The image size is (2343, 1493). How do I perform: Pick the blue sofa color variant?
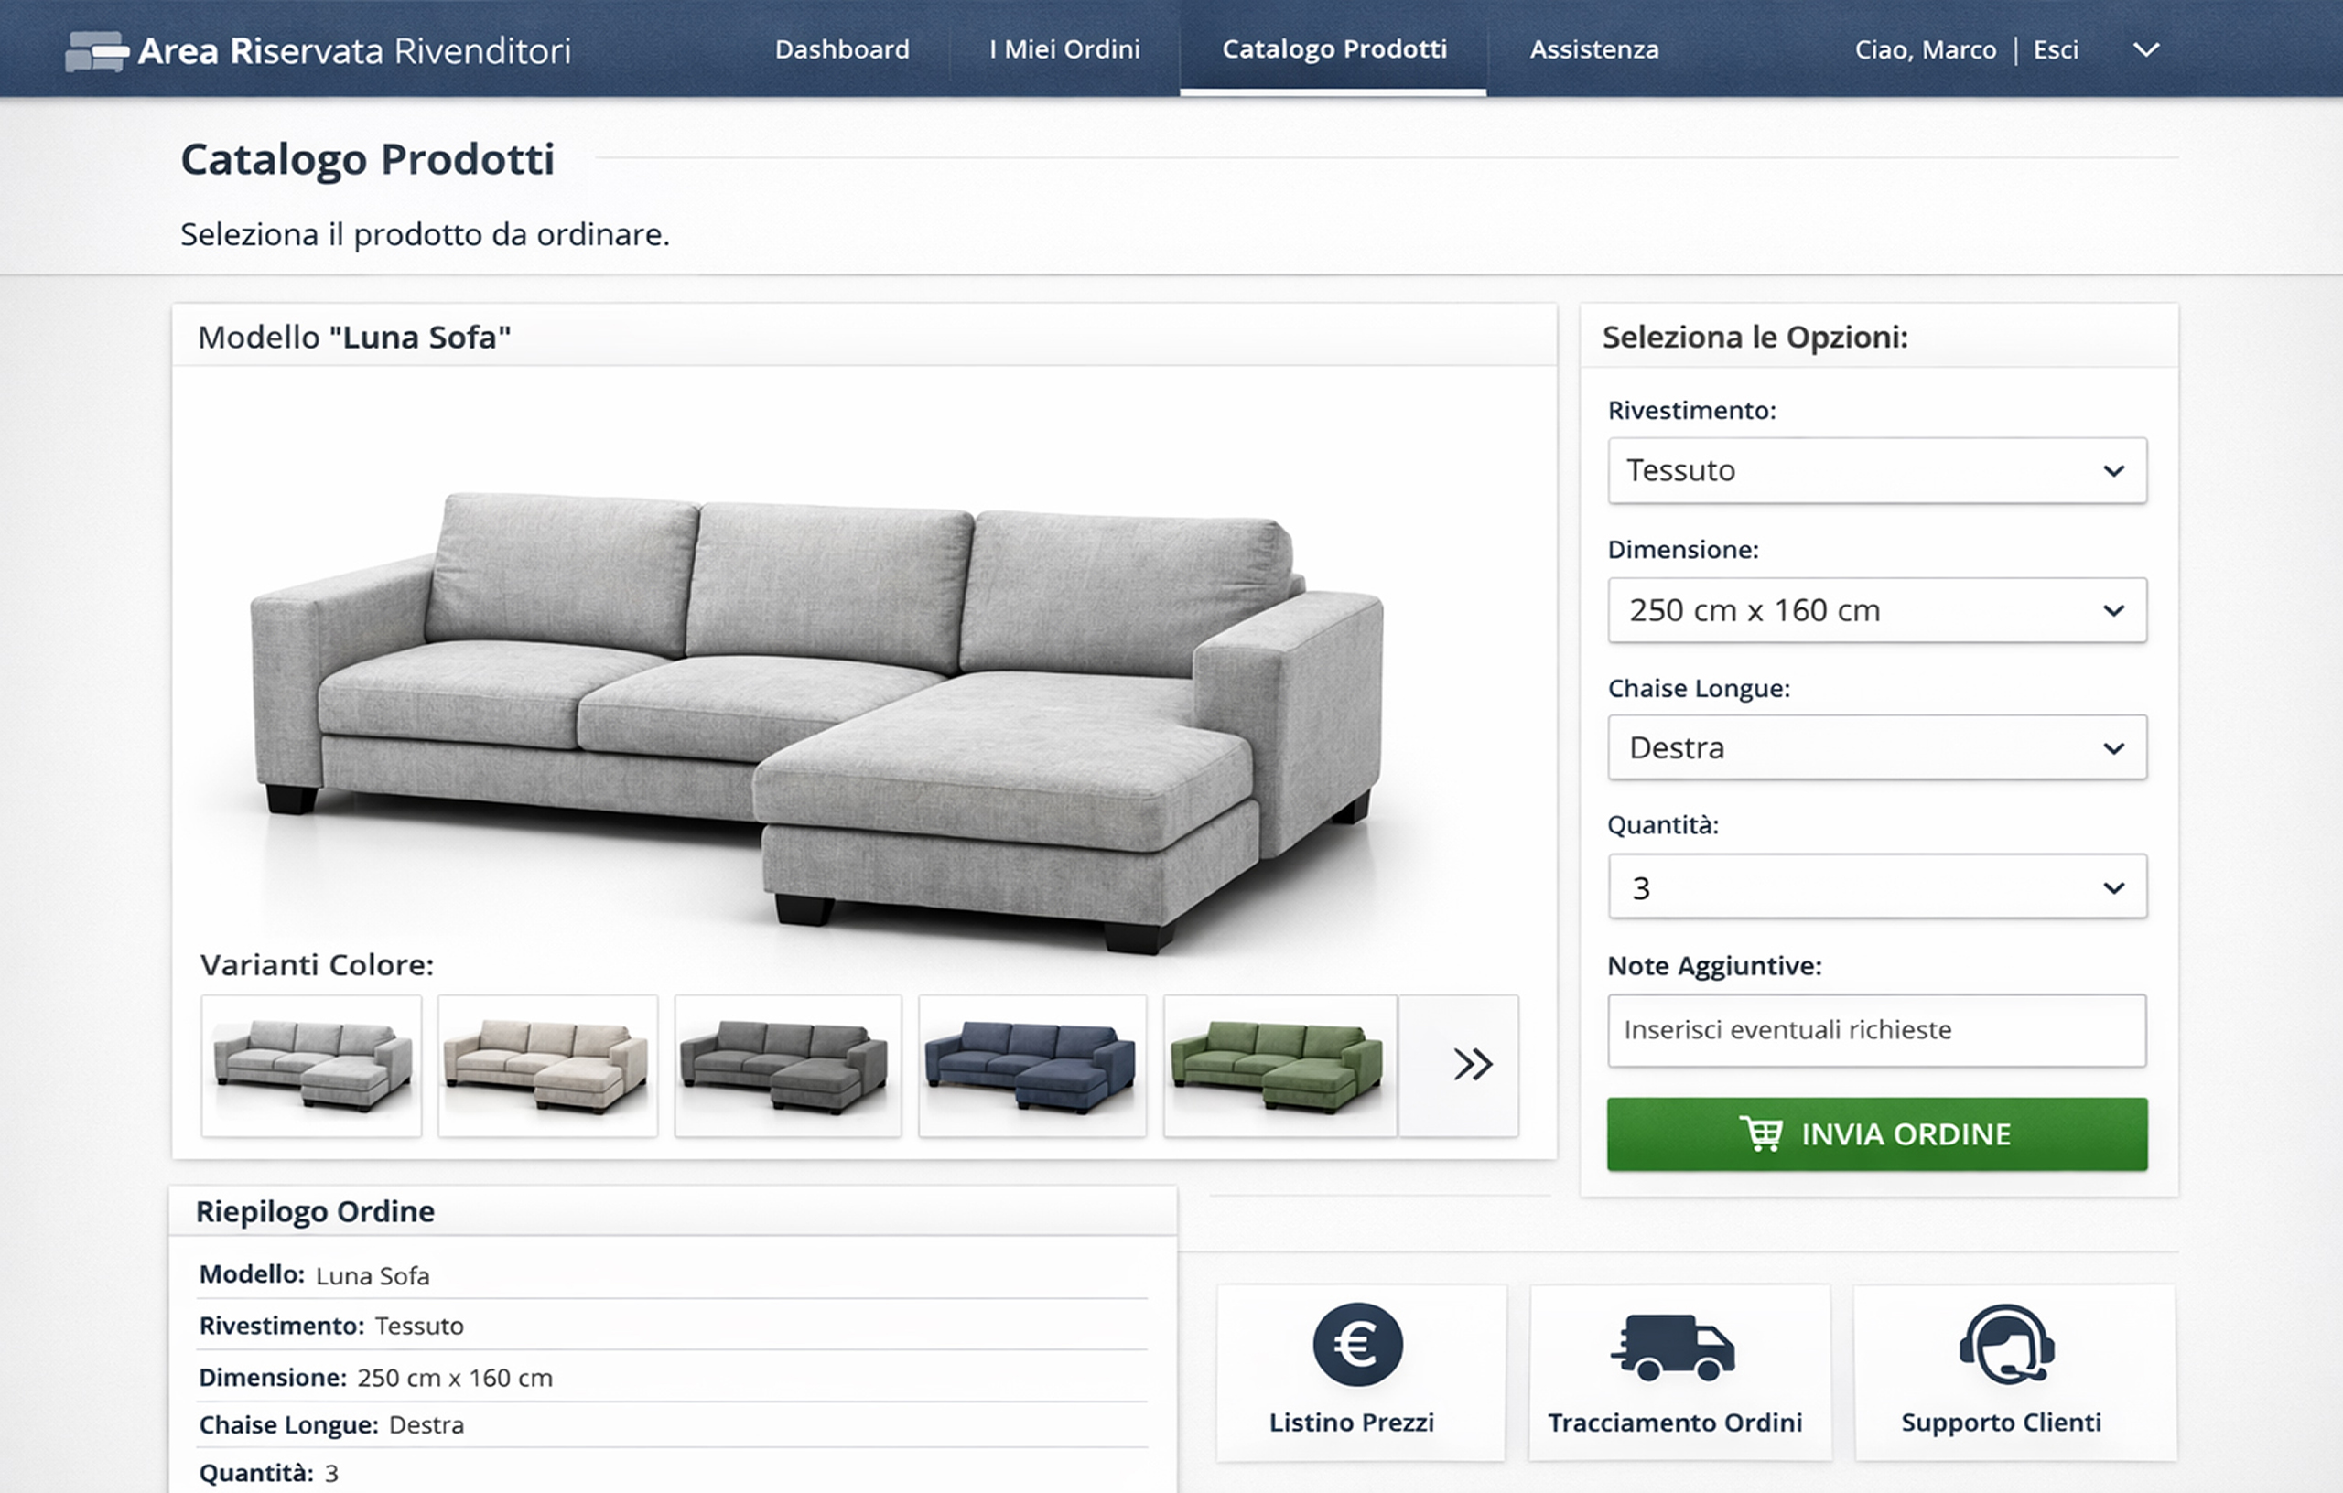coord(1032,1065)
